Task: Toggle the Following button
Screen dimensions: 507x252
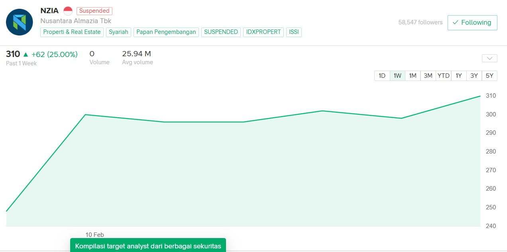Action: [x=472, y=22]
